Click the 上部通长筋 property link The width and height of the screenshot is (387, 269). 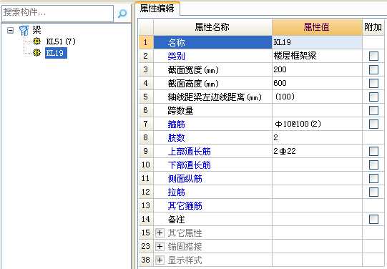189,151
